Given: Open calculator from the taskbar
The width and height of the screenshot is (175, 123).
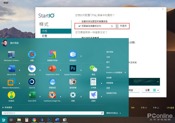Looking at the screenshot, I should click(26, 120).
